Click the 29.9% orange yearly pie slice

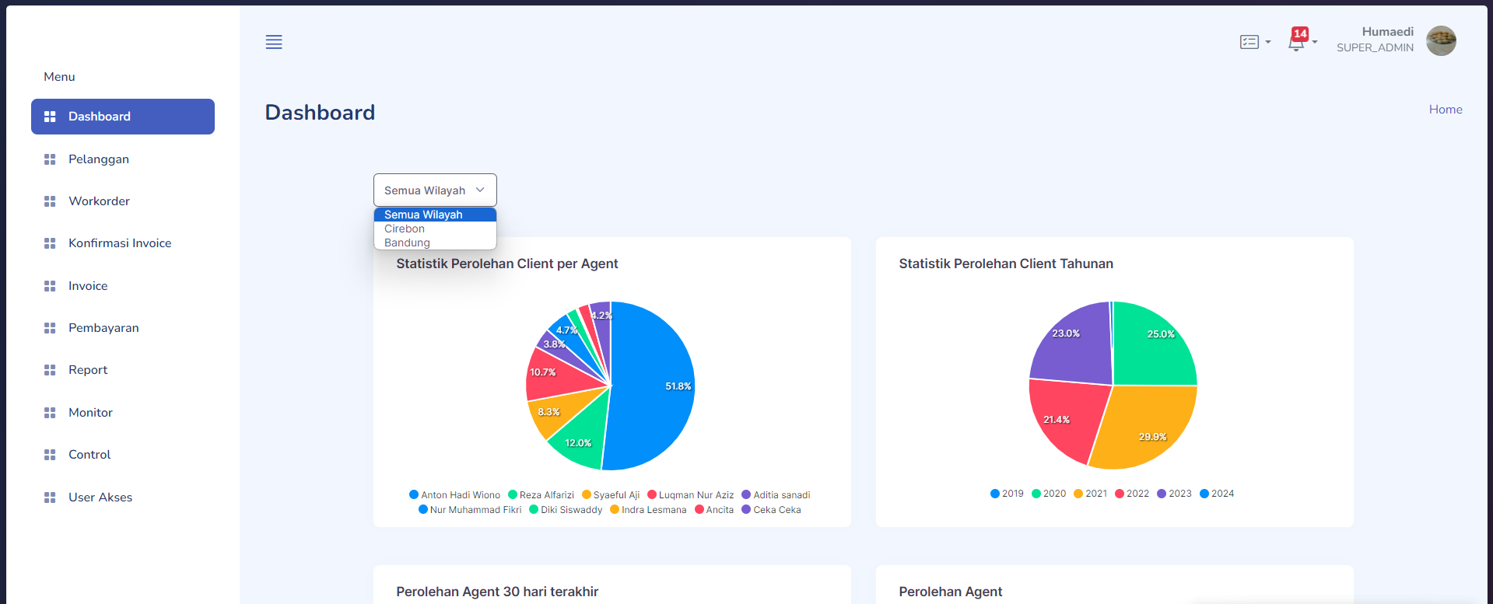[1144, 426]
